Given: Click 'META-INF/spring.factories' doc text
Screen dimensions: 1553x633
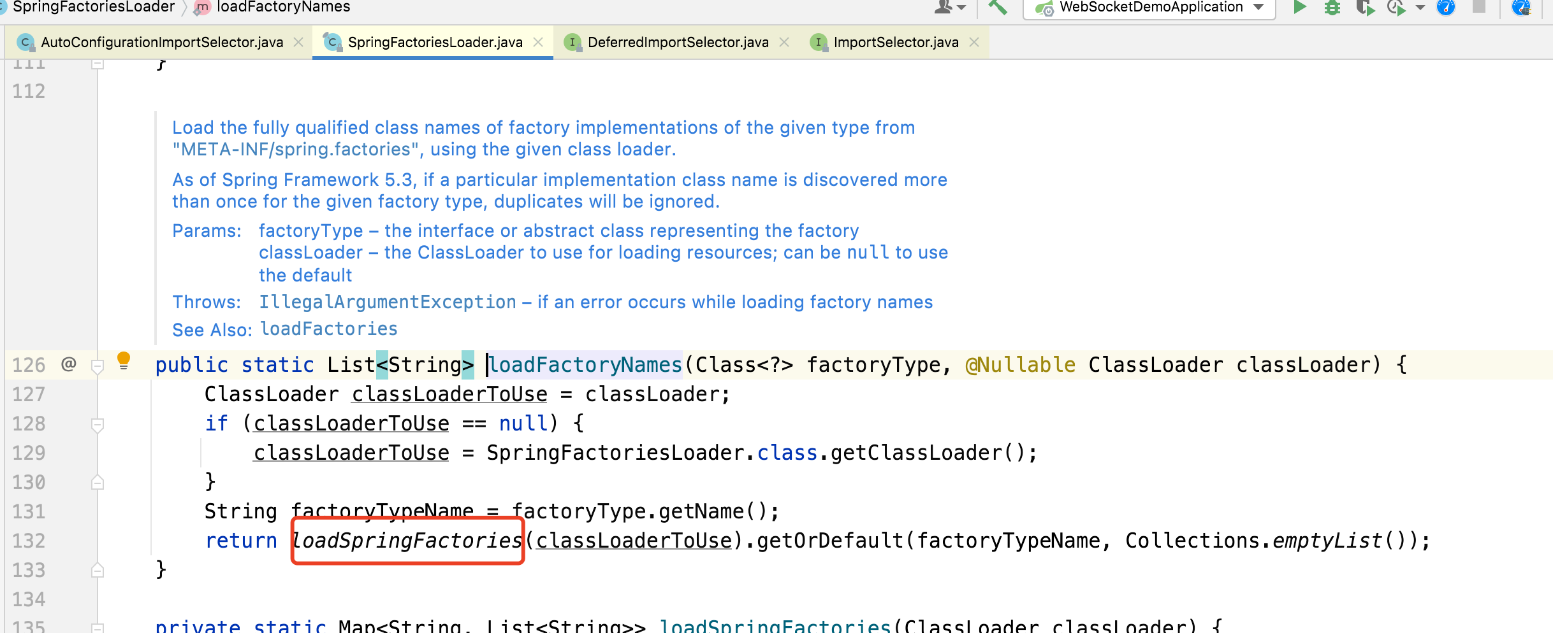Looking at the screenshot, I should click(296, 149).
